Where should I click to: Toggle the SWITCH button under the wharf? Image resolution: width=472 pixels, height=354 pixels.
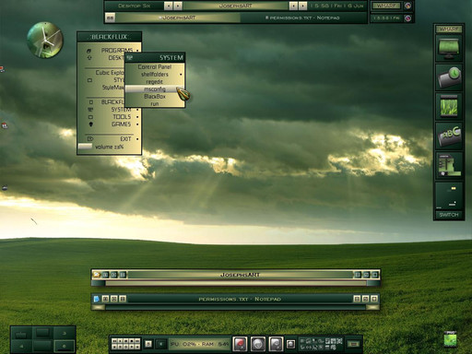449,215
